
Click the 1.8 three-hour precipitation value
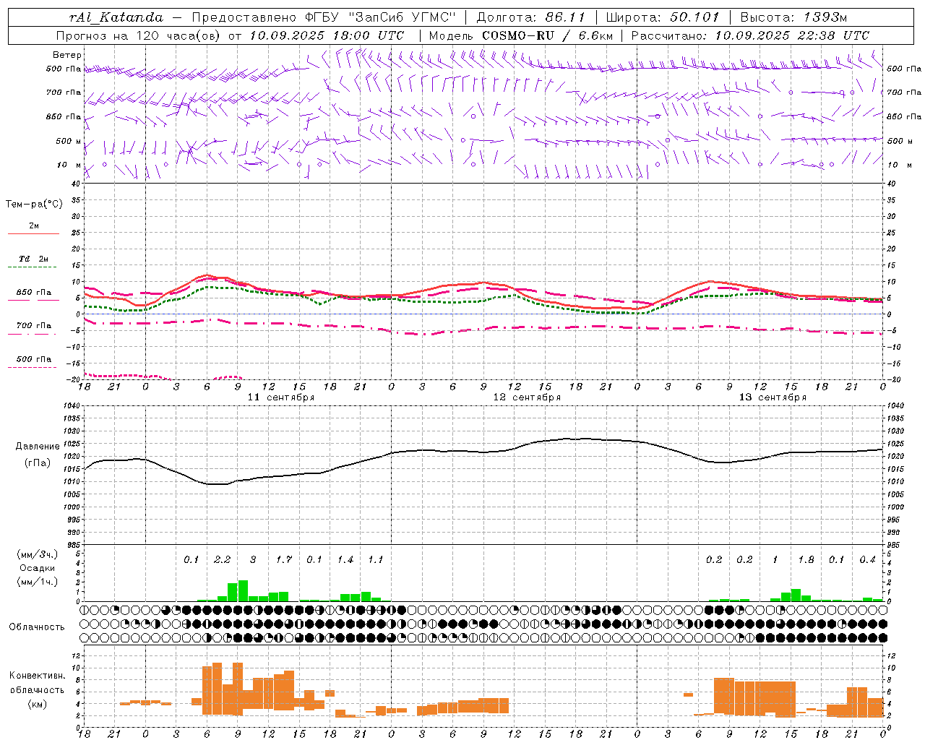click(x=806, y=559)
